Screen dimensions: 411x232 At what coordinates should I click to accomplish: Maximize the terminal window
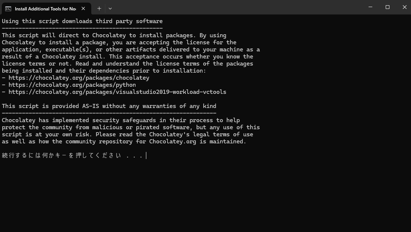point(387,7)
